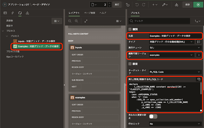Edit the 名前 field value

176,36
